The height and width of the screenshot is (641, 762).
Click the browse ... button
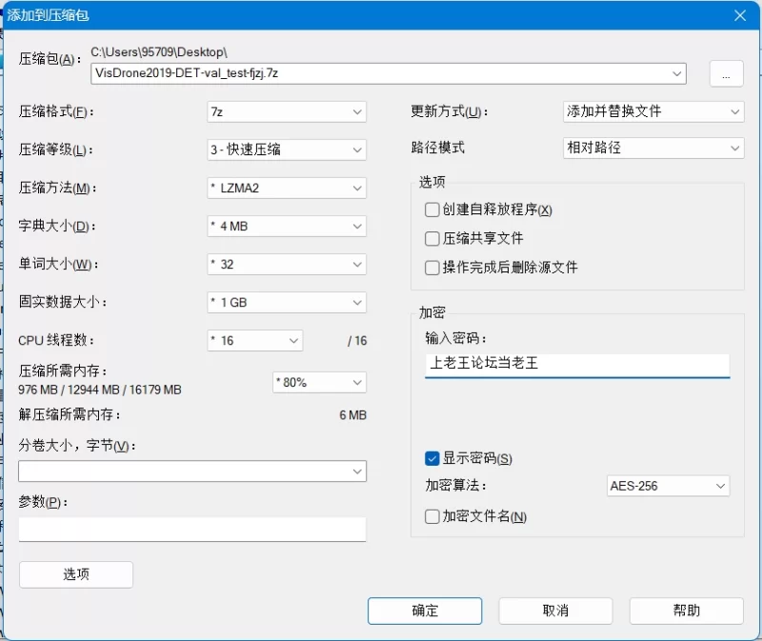pos(726,73)
